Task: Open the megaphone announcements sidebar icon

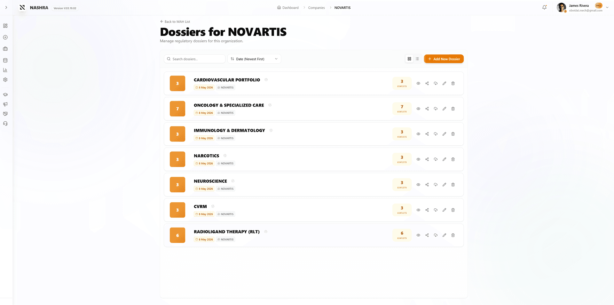Action: coord(5,104)
